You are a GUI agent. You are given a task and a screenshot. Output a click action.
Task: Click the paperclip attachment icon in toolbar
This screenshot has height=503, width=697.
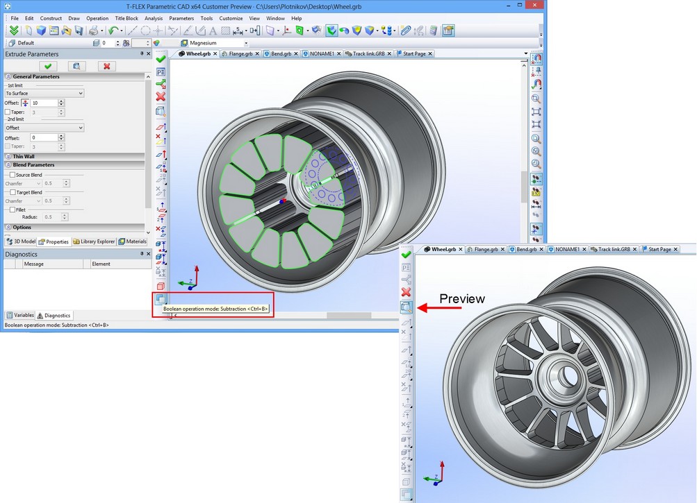[406, 31]
